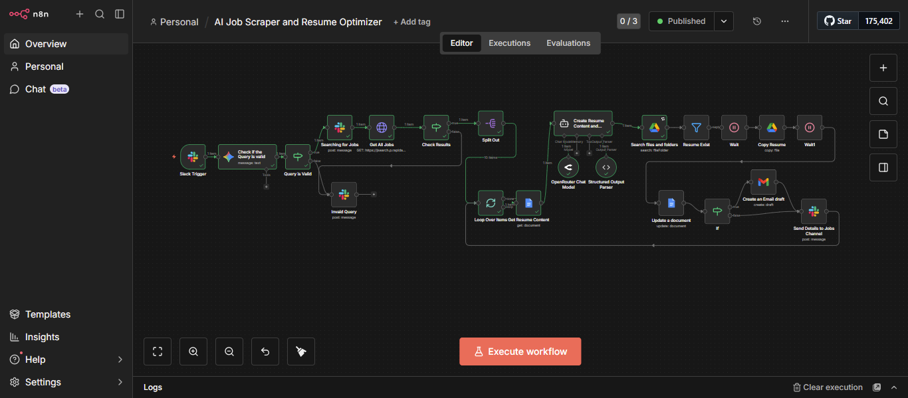Select the OpenRouter Chat Model node
The image size is (908, 398).
(568, 166)
